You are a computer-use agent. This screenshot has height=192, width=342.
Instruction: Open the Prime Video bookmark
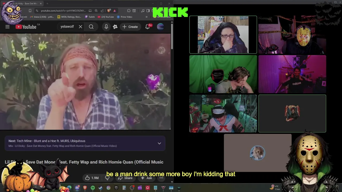125,17
